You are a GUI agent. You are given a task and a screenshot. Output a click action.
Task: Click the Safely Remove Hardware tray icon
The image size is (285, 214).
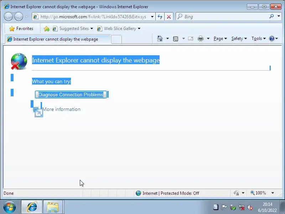(233, 207)
